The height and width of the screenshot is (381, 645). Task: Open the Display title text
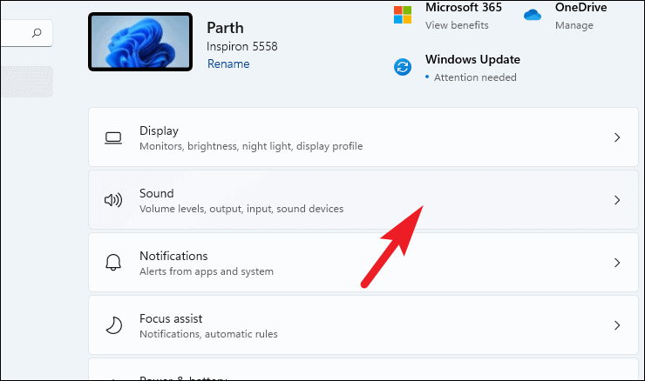coord(159,131)
